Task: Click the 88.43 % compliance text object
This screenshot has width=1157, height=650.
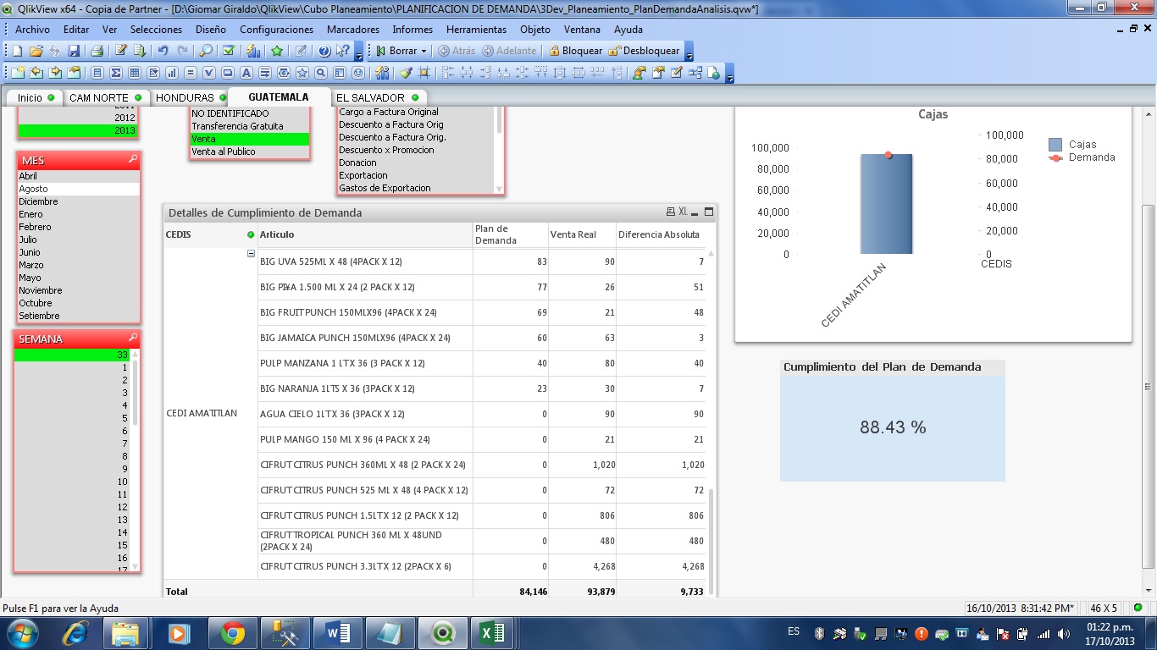Action: (x=893, y=428)
